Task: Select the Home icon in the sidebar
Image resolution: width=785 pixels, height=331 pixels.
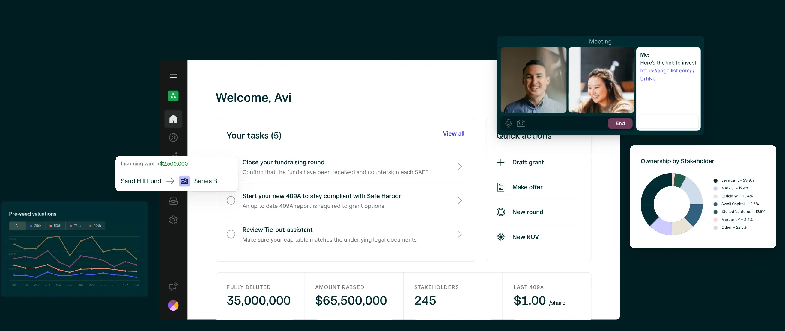Action: point(173,119)
